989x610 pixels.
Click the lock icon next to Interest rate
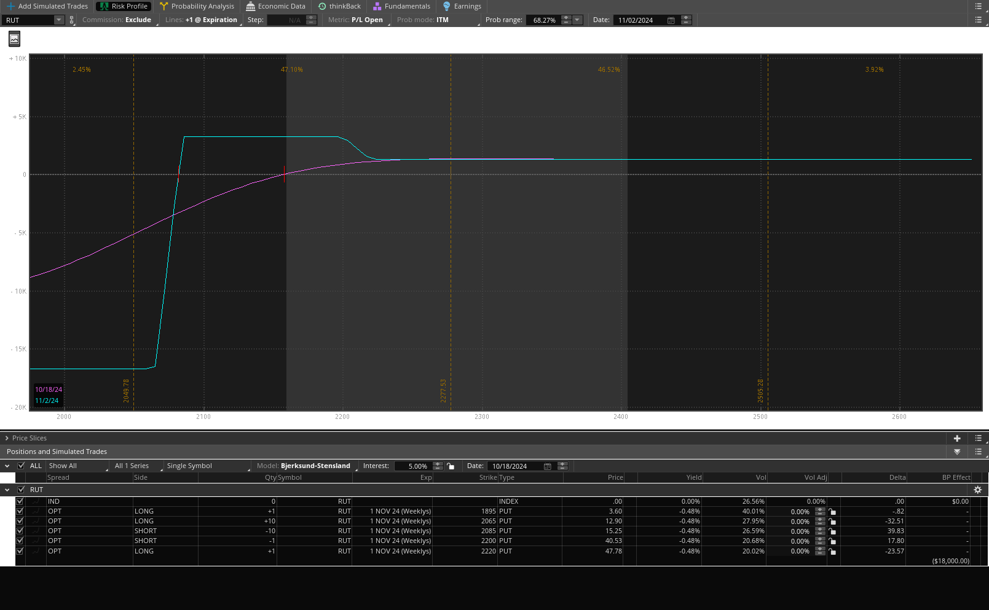(451, 466)
